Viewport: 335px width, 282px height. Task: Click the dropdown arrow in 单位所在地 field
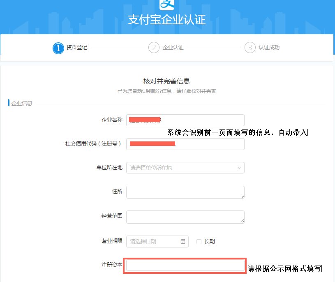239,168
